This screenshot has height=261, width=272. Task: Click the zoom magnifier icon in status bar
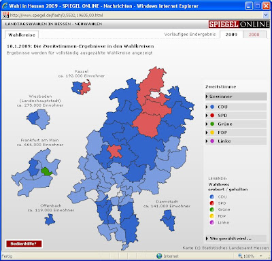[240, 256]
